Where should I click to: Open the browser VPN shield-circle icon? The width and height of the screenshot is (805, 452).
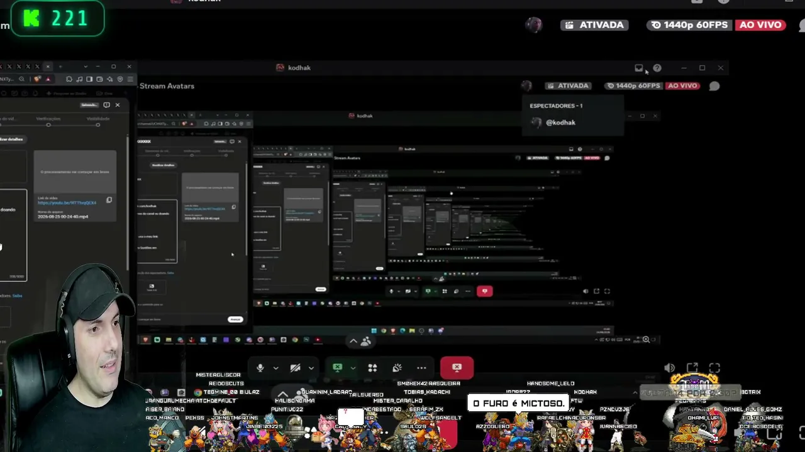click(x=120, y=79)
